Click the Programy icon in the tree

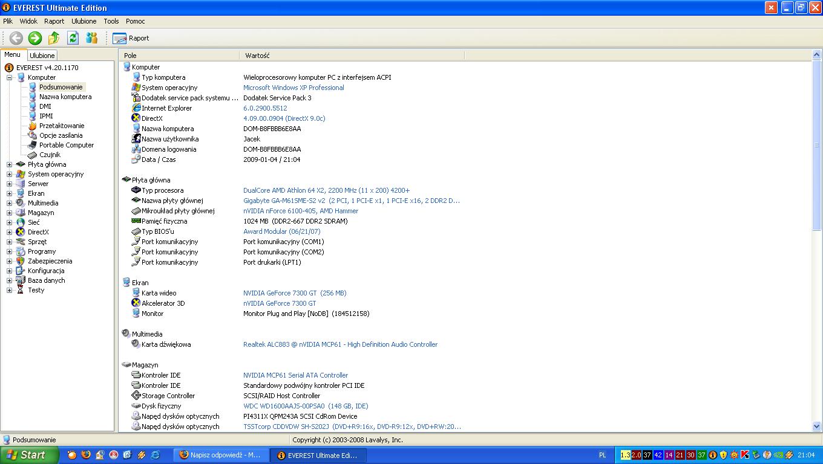pos(21,251)
